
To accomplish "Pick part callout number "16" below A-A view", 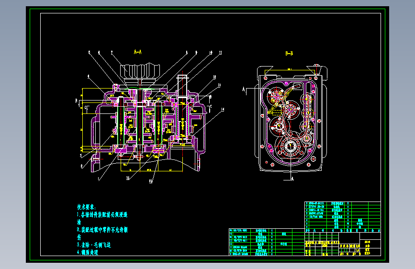I will 128,178.
